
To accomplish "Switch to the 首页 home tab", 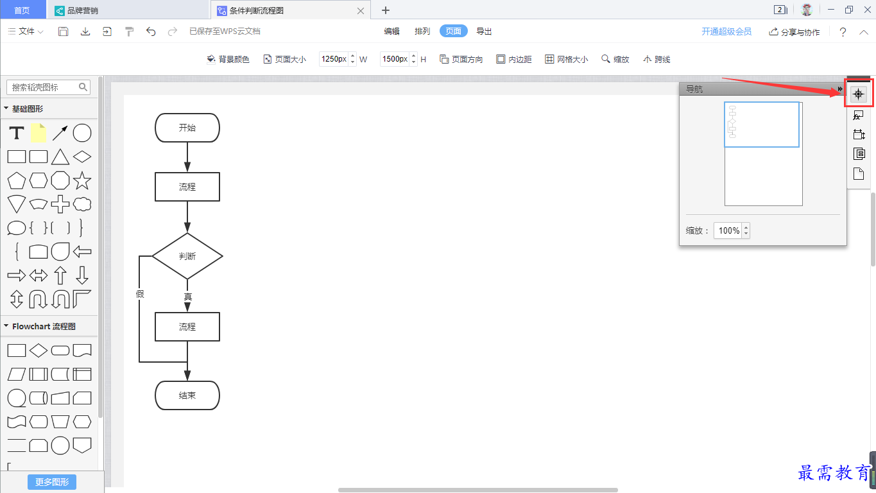I will [22, 10].
